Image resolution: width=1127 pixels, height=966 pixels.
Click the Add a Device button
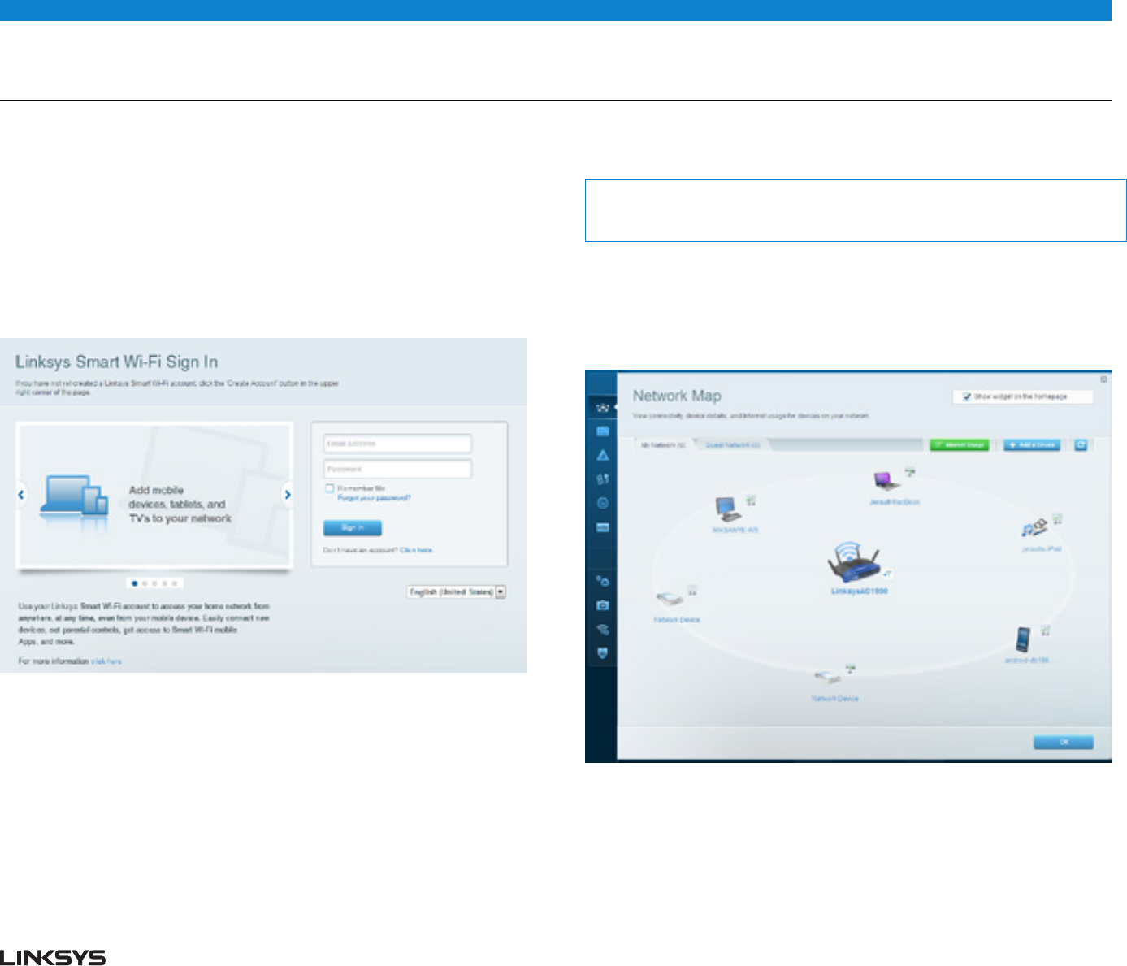(1032, 445)
